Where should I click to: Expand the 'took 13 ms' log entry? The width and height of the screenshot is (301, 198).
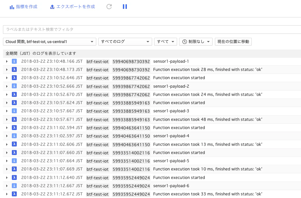tap(7, 144)
